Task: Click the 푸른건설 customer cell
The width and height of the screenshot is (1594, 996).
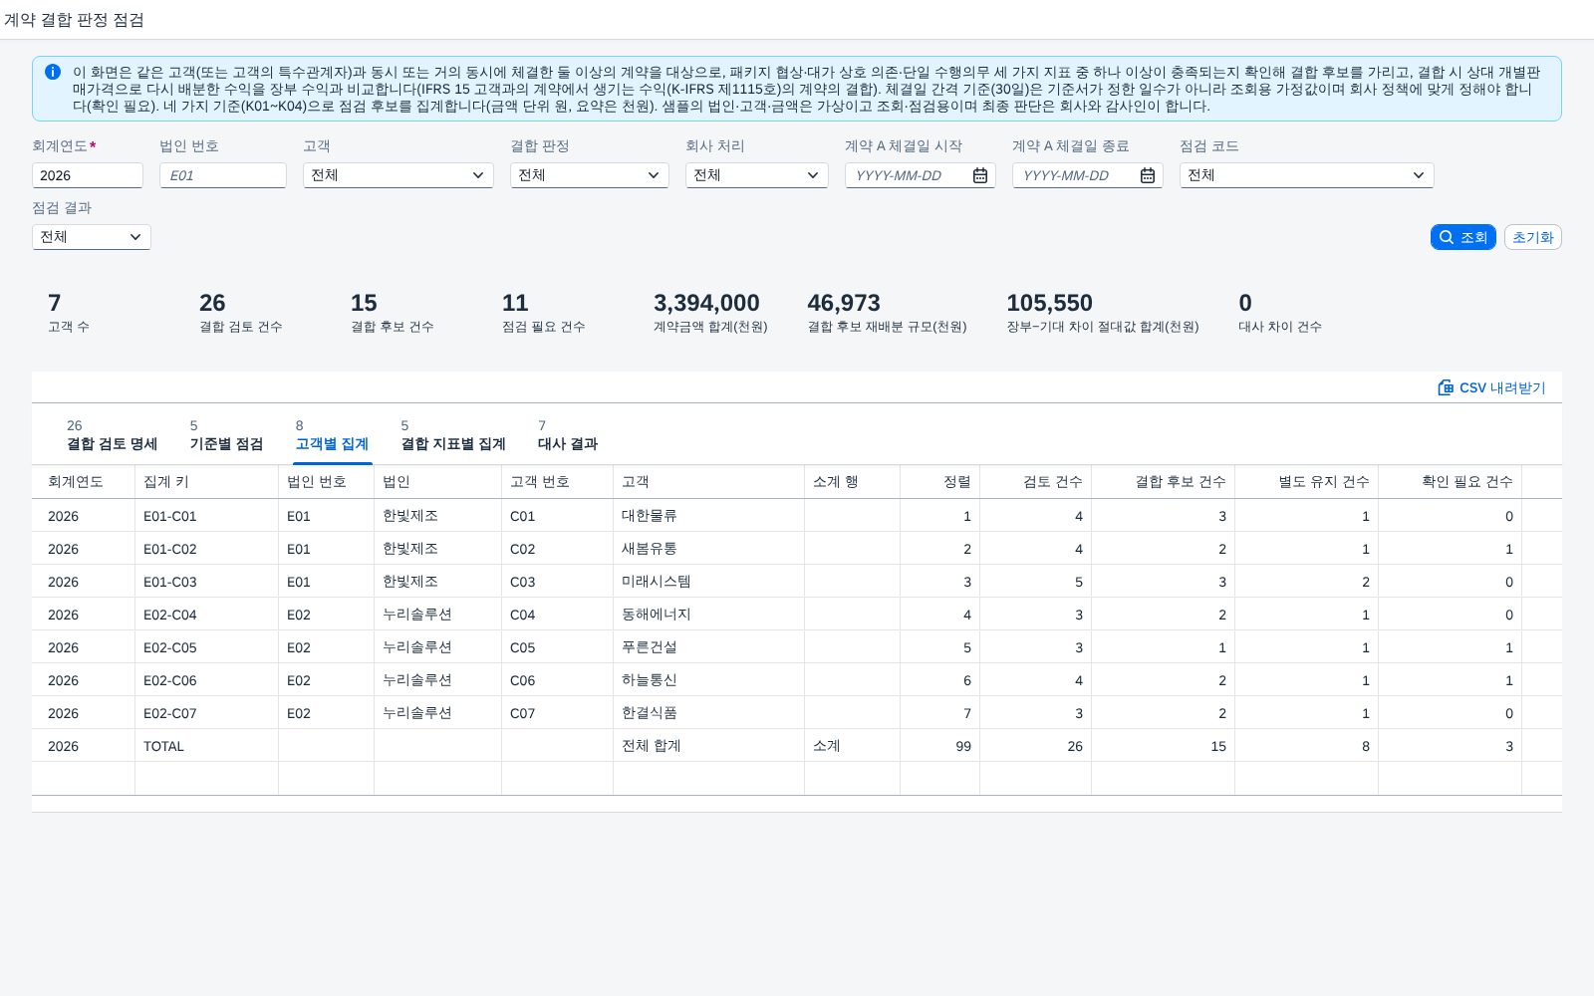Action: pos(709,647)
